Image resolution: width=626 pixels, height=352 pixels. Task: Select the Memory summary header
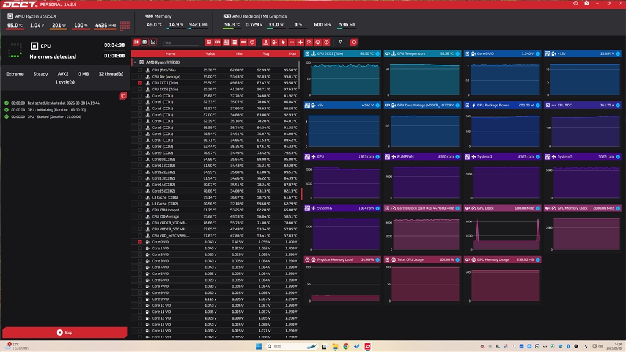click(158, 16)
